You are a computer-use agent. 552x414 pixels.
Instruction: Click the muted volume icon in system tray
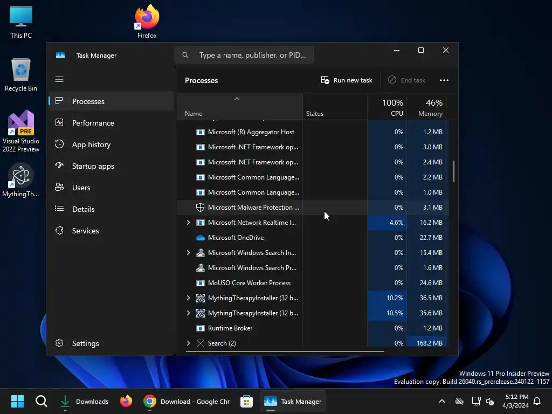pyautogui.click(x=490, y=401)
